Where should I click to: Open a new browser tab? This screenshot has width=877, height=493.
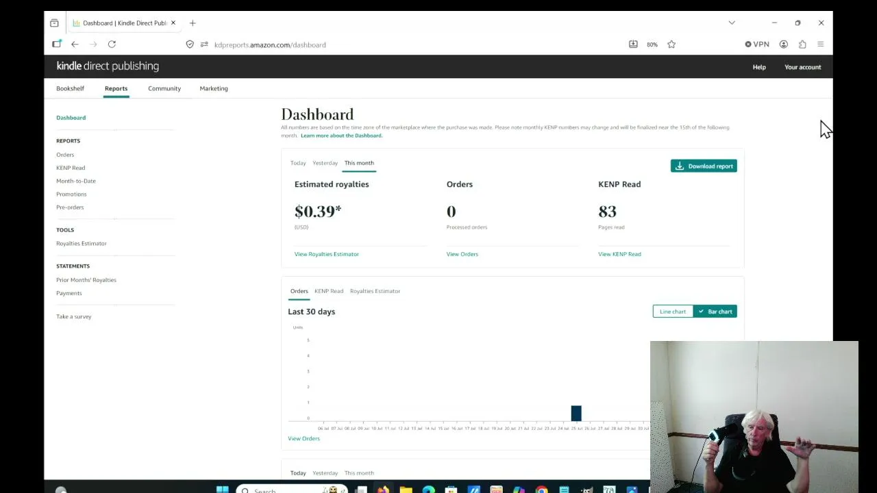pos(193,23)
